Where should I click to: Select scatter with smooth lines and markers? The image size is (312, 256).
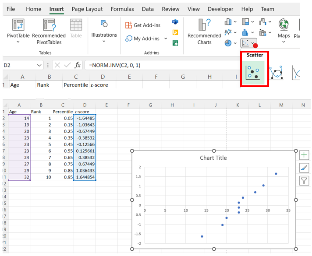[277, 73]
